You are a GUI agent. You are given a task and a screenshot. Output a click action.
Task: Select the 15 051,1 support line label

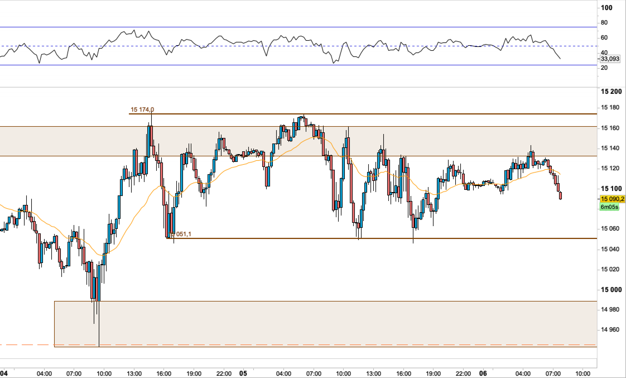(x=181, y=234)
